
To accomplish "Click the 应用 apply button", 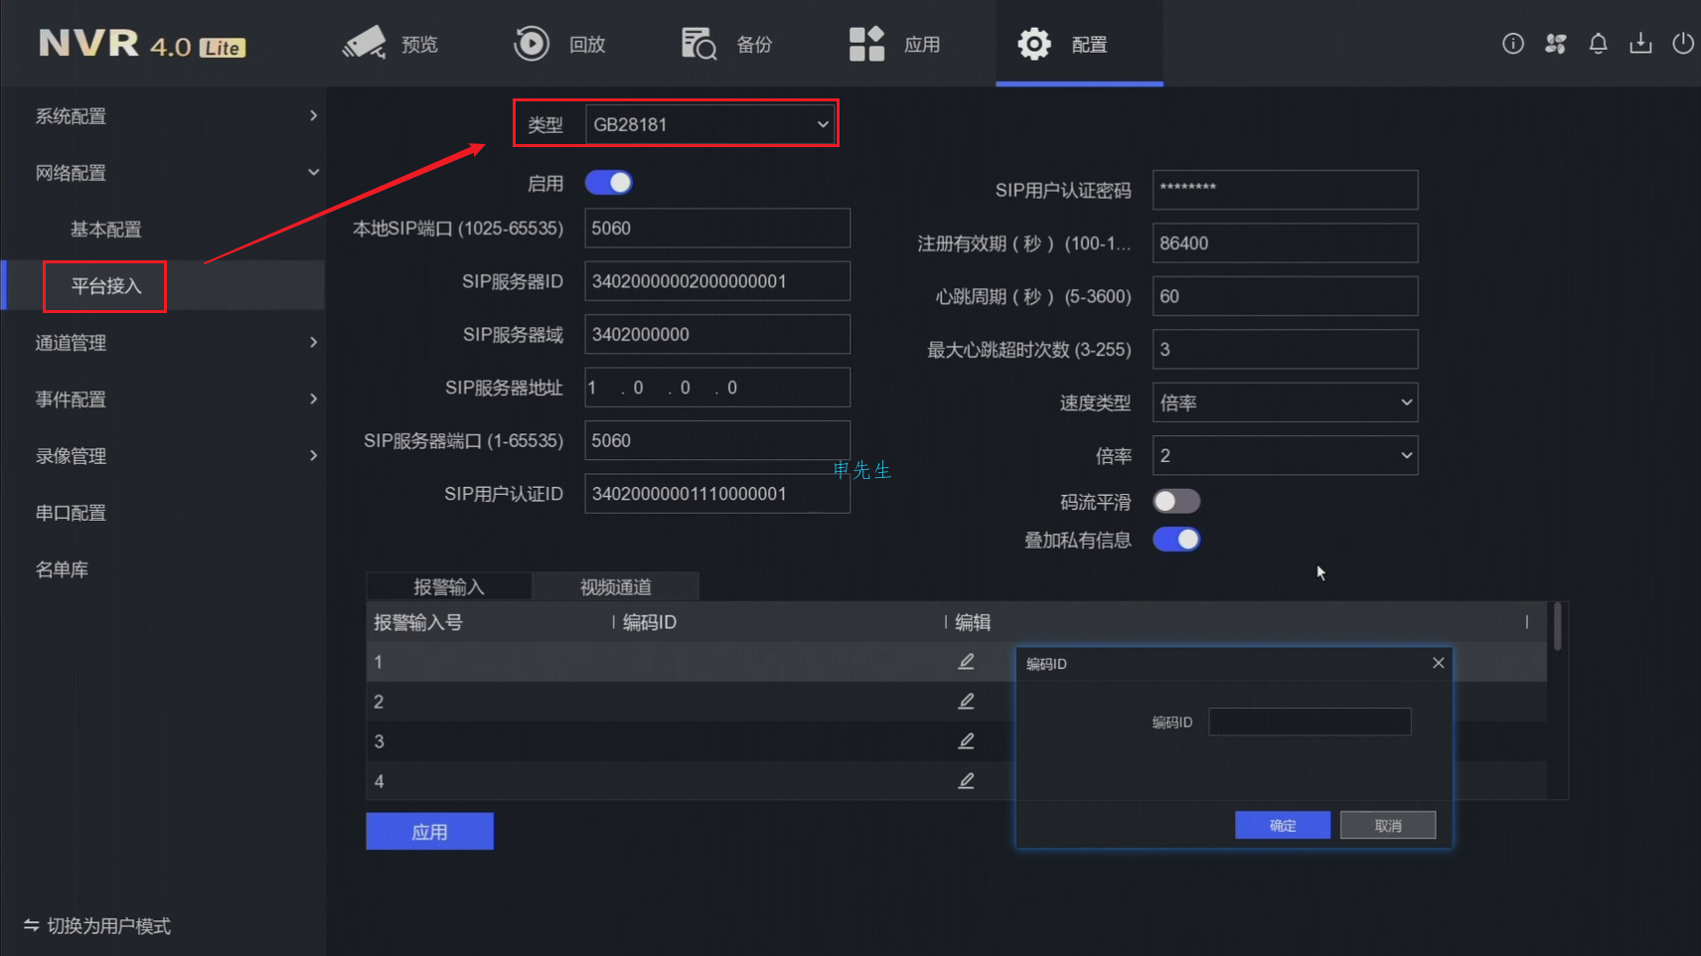I will pos(429,831).
